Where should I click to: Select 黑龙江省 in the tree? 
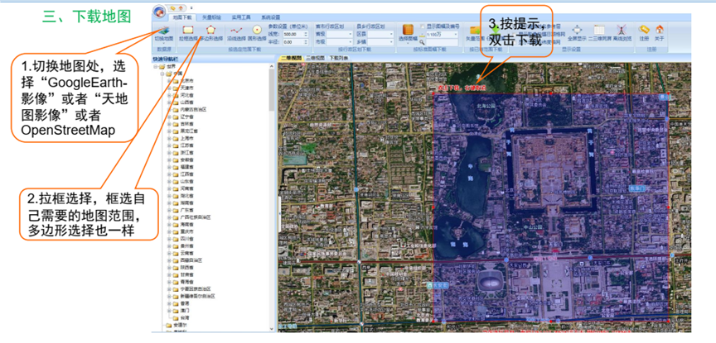coord(189,131)
